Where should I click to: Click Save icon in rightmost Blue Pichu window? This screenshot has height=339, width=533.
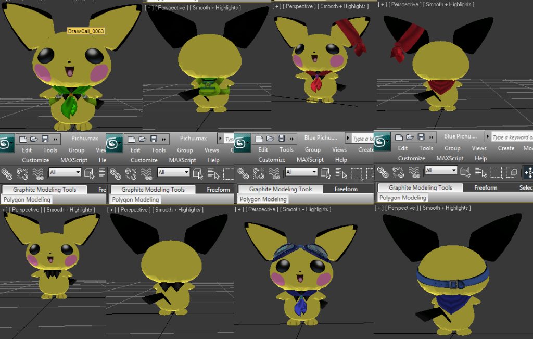coord(421,137)
